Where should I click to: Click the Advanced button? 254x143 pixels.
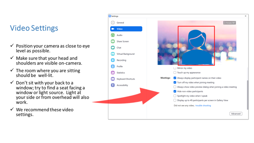pyautogui.click(x=236, y=114)
